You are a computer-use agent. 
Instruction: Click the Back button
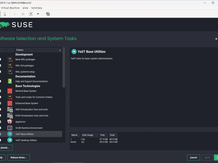point(207,158)
